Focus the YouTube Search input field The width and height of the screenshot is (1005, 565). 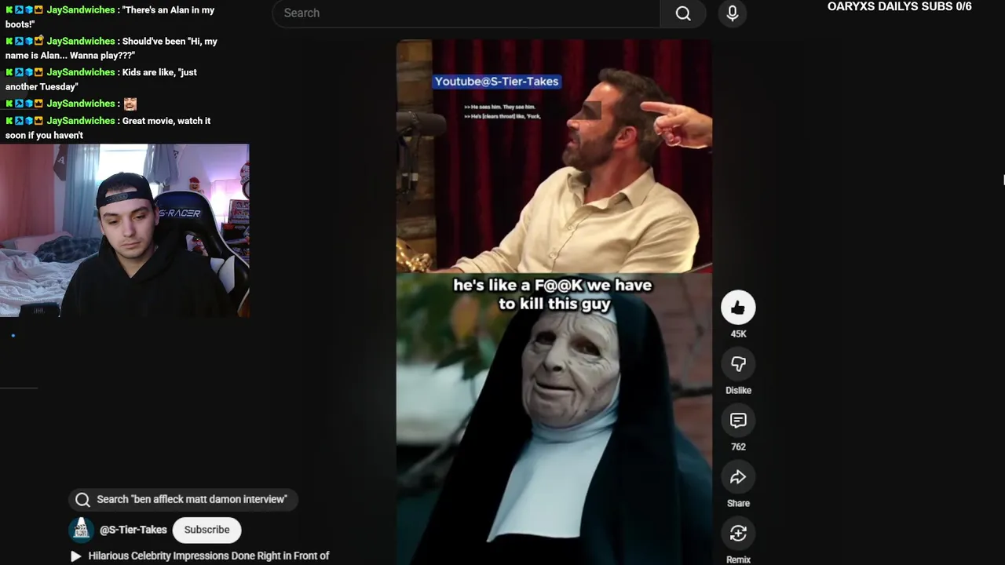click(x=466, y=13)
